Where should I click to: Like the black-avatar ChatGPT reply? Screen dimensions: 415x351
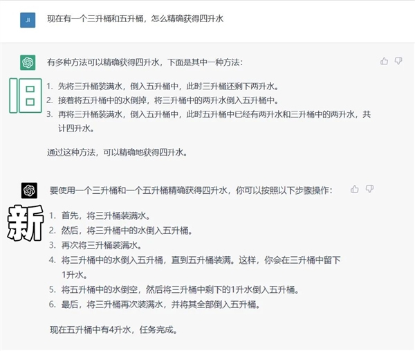pyautogui.click(x=355, y=189)
